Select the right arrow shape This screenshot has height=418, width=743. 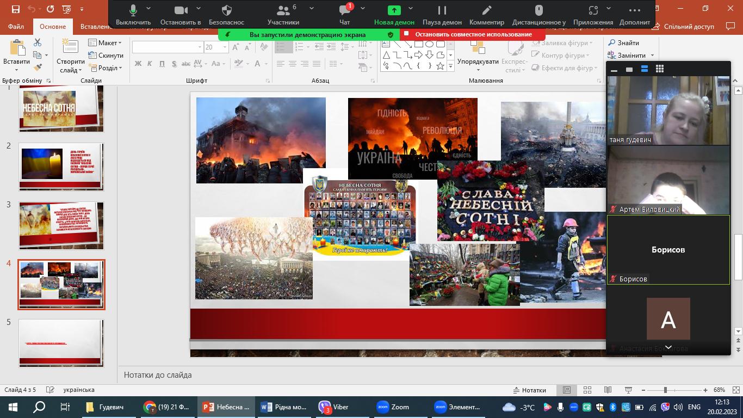click(x=418, y=55)
